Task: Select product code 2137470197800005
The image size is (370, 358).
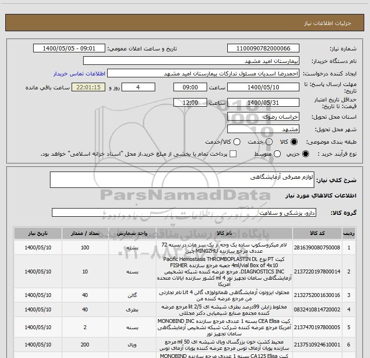Action: tap(317, 327)
